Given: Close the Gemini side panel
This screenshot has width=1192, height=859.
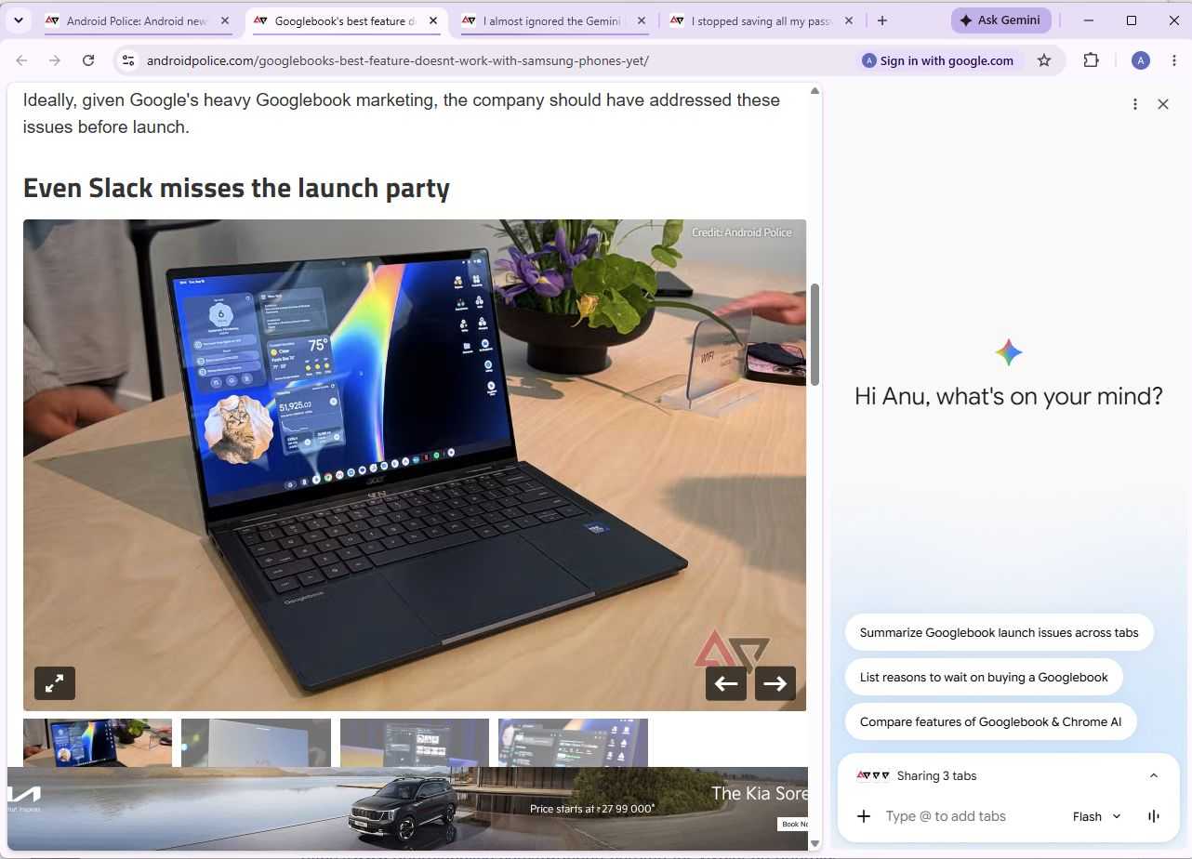Looking at the screenshot, I should tap(1163, 104).
